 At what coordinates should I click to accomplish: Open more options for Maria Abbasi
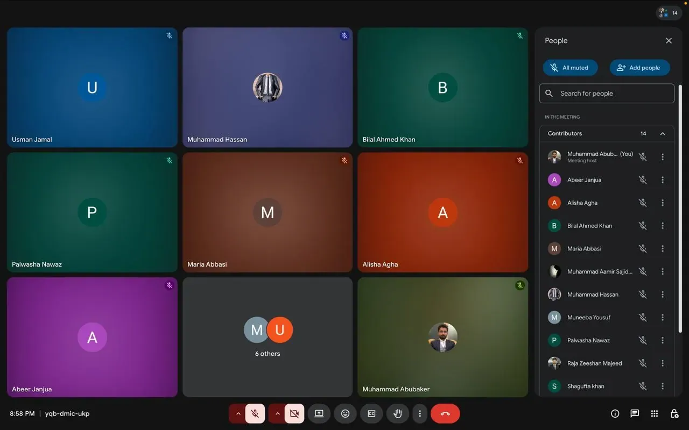[663, 249]
